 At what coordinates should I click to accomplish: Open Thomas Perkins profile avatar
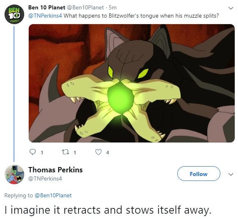14,174
